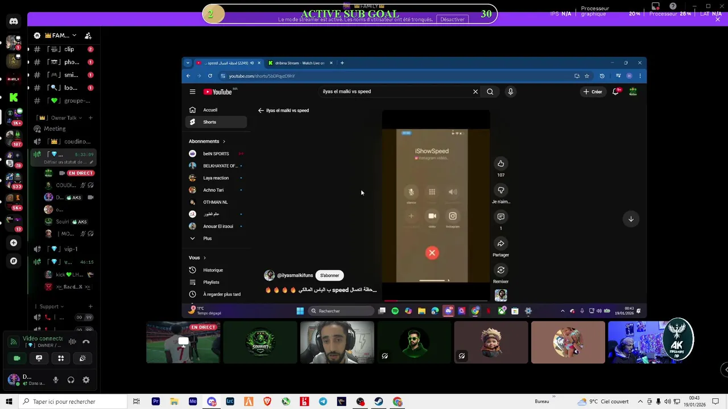This screenshot has width=728, height=409.
Task: Join the Meeting stage channel
Action: 63,128
